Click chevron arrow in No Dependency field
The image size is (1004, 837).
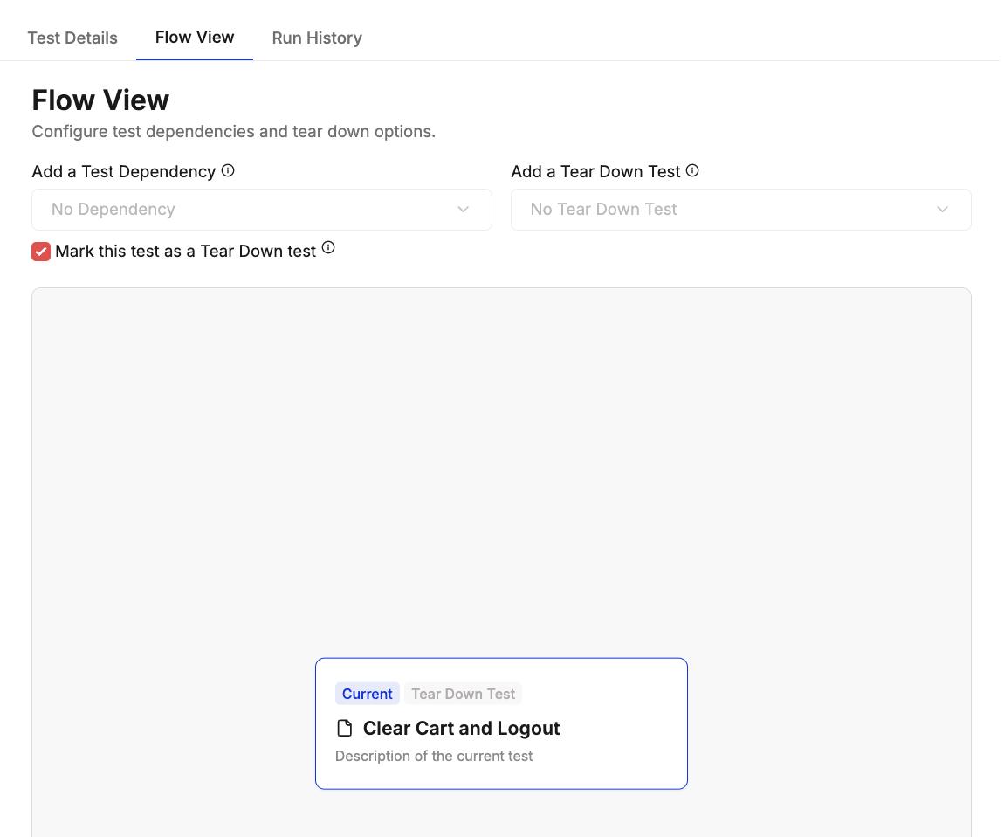(463, 210)
